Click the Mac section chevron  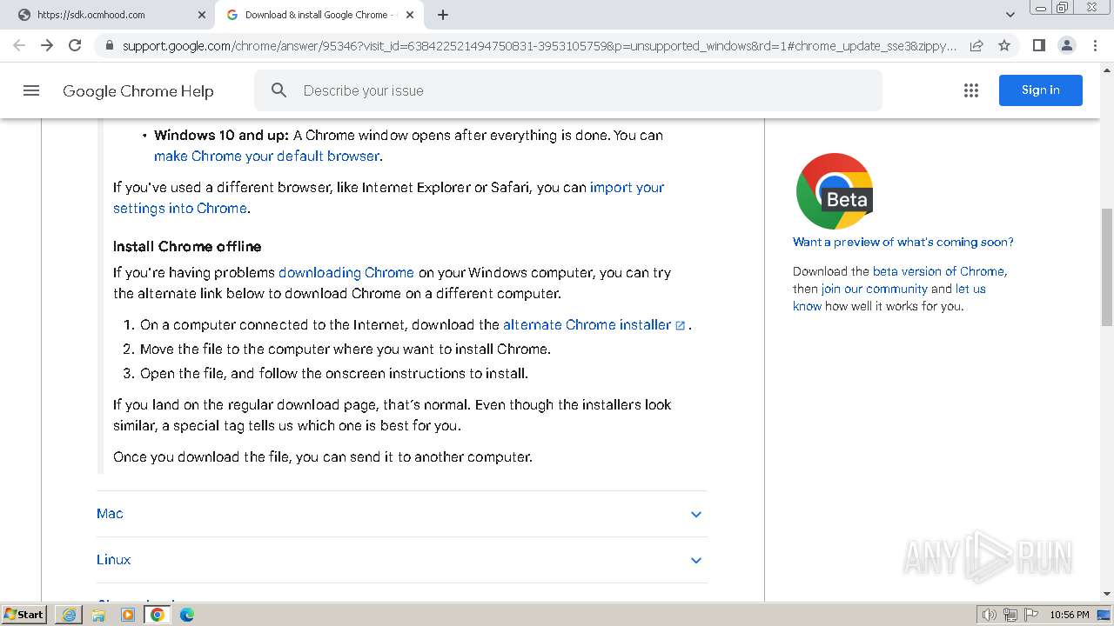tap(696, 514)
